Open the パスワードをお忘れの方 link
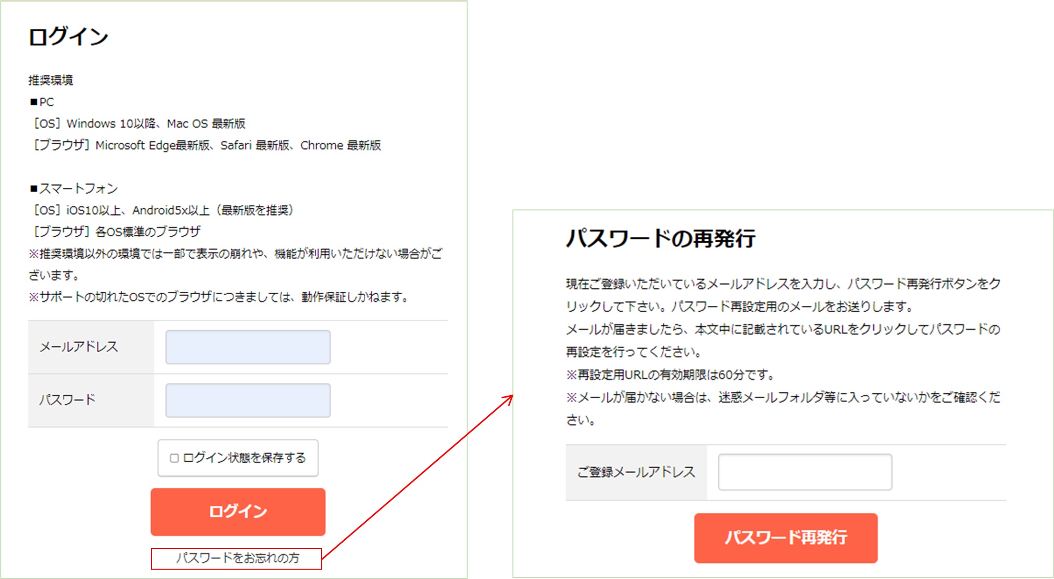The image size is (1054, 579). click(237, 558)
